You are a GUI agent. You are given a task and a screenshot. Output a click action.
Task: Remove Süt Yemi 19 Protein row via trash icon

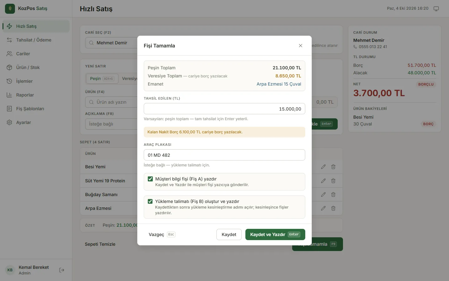333,181
